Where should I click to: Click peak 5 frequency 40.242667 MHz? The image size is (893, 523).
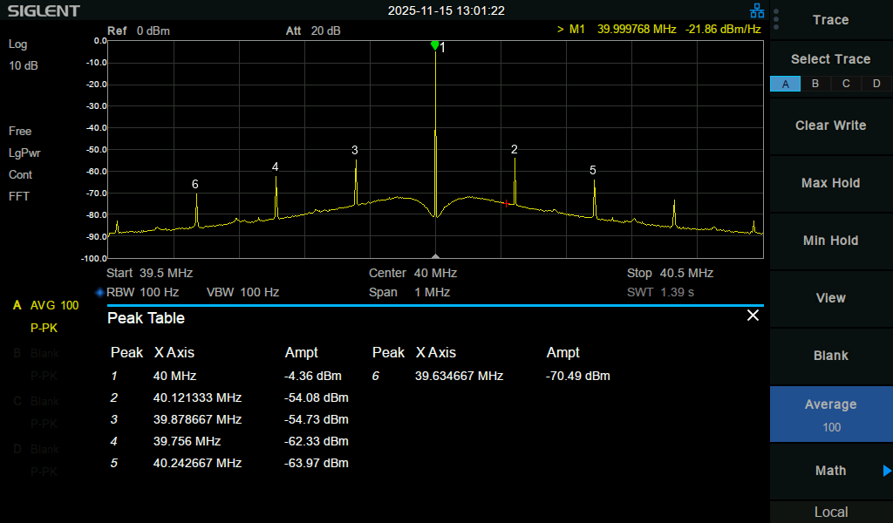pos(198,463)
